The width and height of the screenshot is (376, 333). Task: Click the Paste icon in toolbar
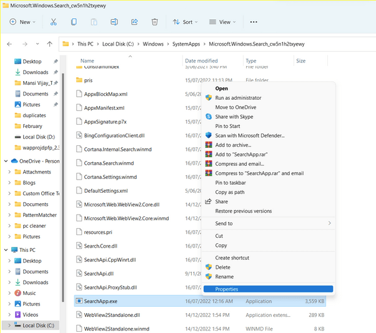click(94, 22)
